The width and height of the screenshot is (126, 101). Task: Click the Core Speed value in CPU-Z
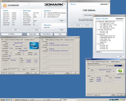pos(13,60)
